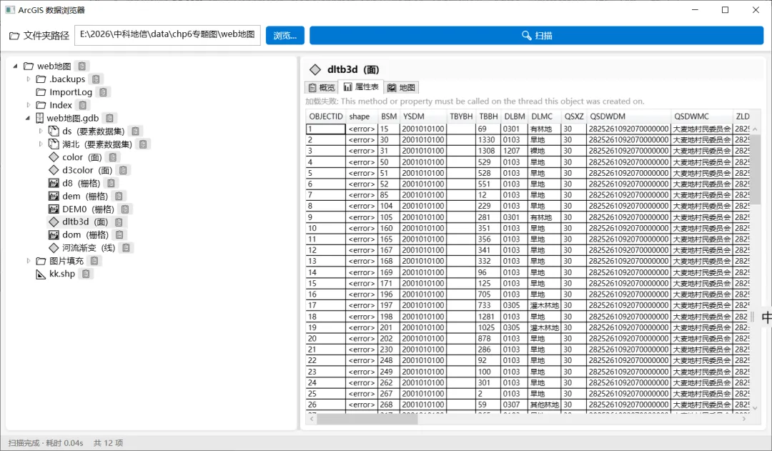Expand the 湖北 feature dataset
Image resolution: width=772 pixels, height=451 pixels.
pyautogui.click(x=41, y=144)
